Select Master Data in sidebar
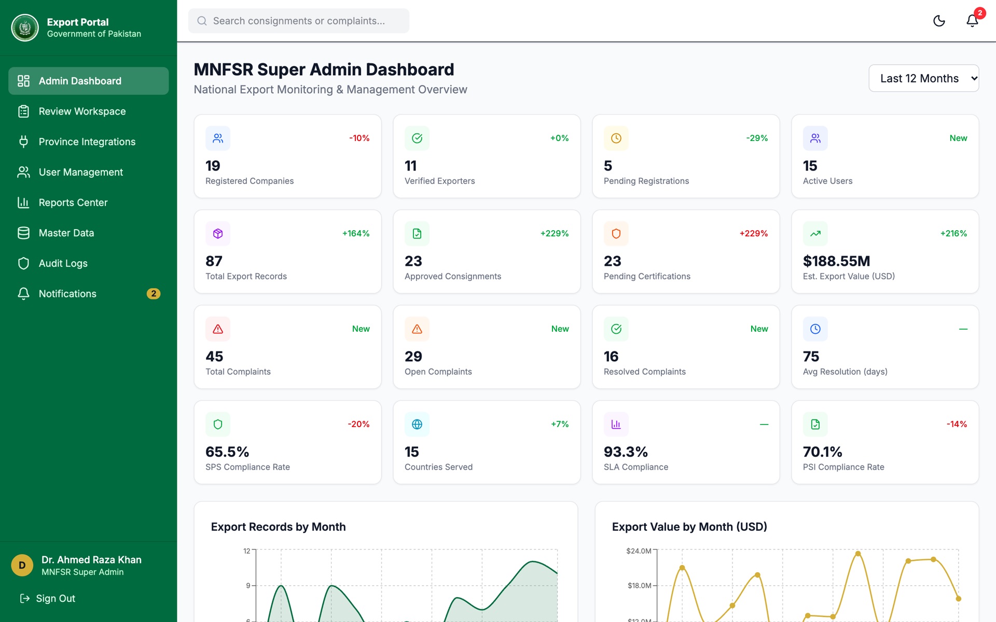The height and width of the screenshot is (622, 996). point(89,233)
